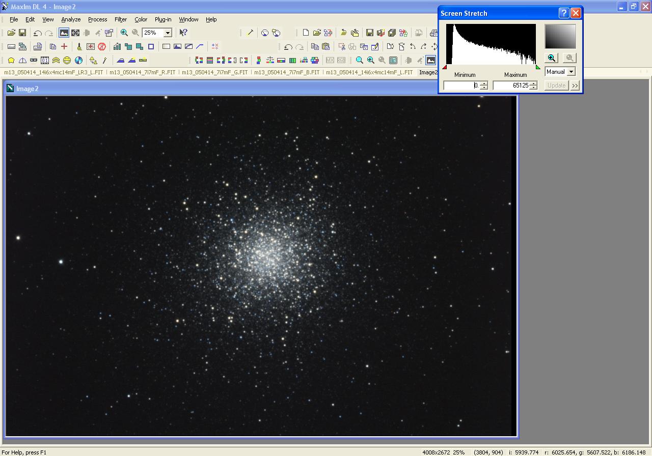
Task: Click the Undo arrow in main toolbar
Action: 38,33
